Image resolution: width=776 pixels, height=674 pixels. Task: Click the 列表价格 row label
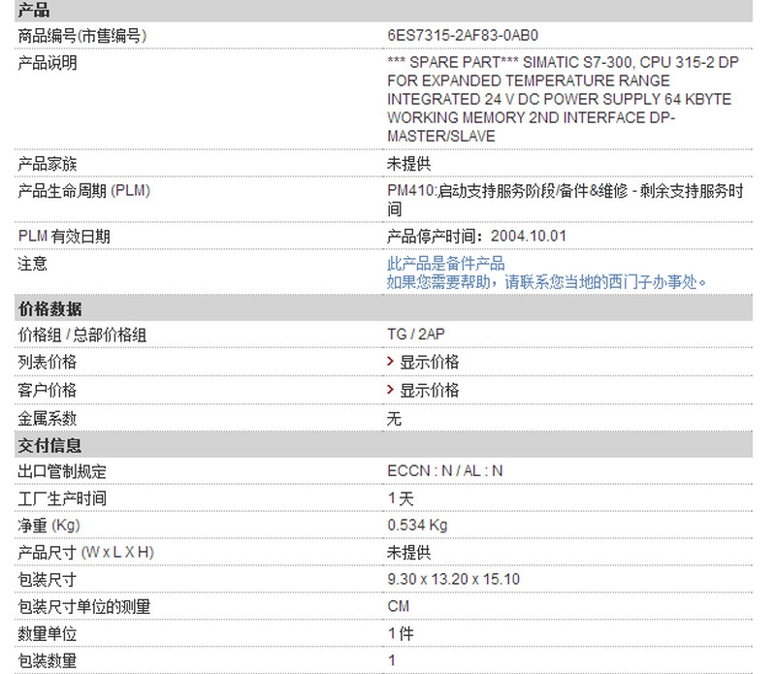point(48,362)
